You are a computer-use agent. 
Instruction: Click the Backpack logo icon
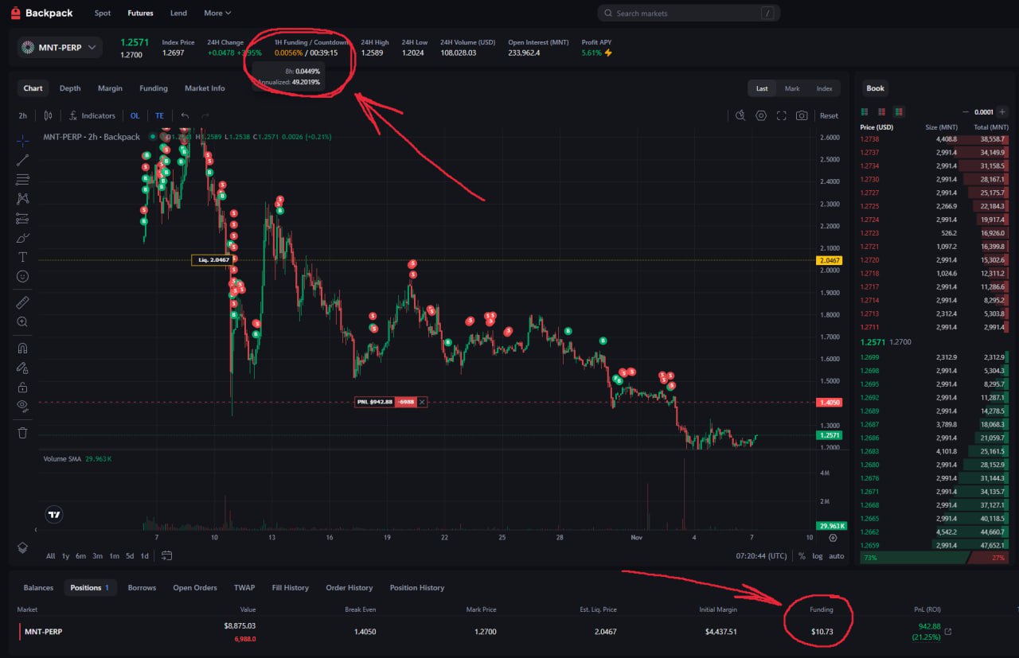pos(15,13)
